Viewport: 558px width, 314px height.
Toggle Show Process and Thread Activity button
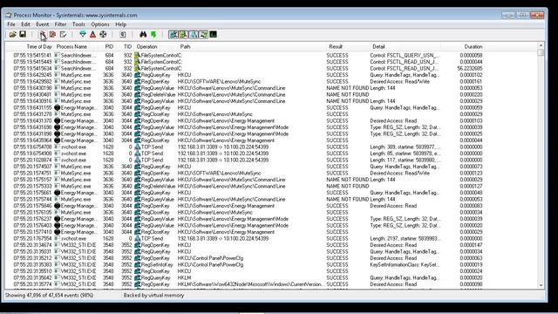tap(203, 35)
